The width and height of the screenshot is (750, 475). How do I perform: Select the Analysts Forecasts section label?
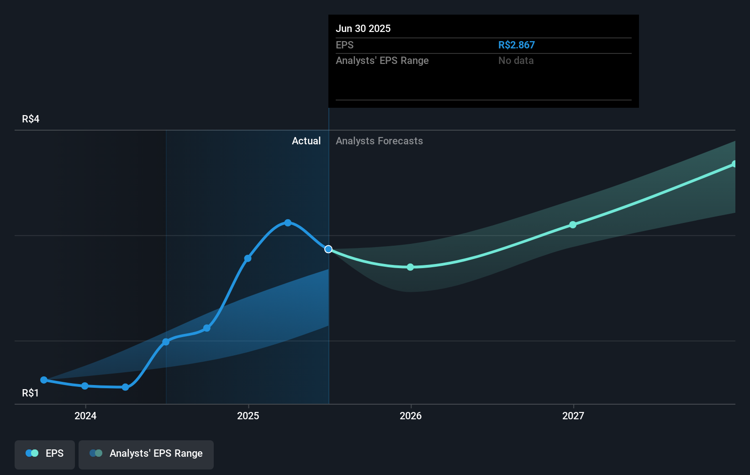379,141
